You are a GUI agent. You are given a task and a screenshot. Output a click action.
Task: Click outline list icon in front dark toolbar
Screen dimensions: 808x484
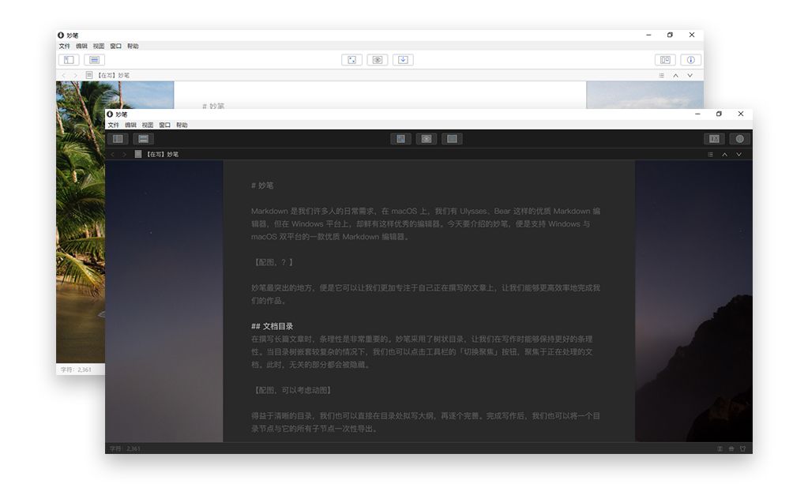tap(143, 138)
